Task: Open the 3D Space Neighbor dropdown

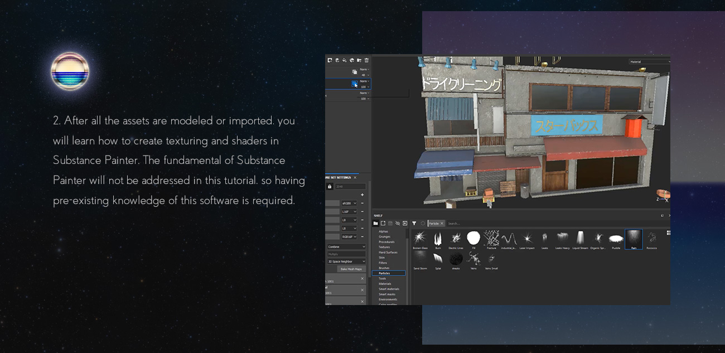Action: click(347, 261)
